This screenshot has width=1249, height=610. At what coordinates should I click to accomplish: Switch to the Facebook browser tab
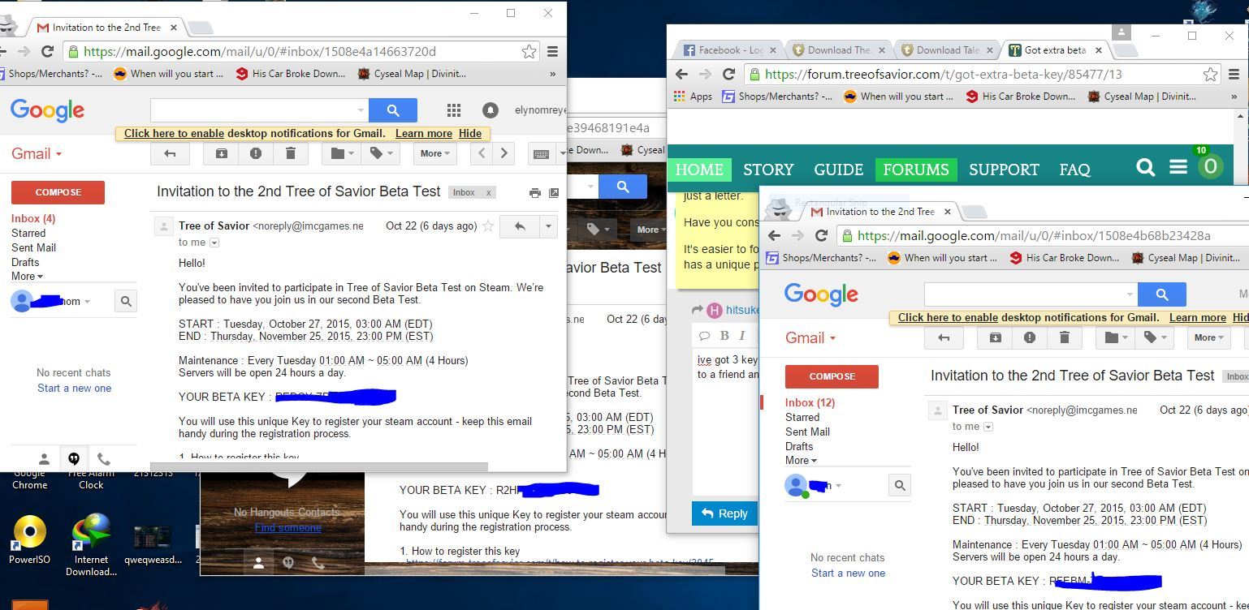pyautogui.click(x=727, y=50)
